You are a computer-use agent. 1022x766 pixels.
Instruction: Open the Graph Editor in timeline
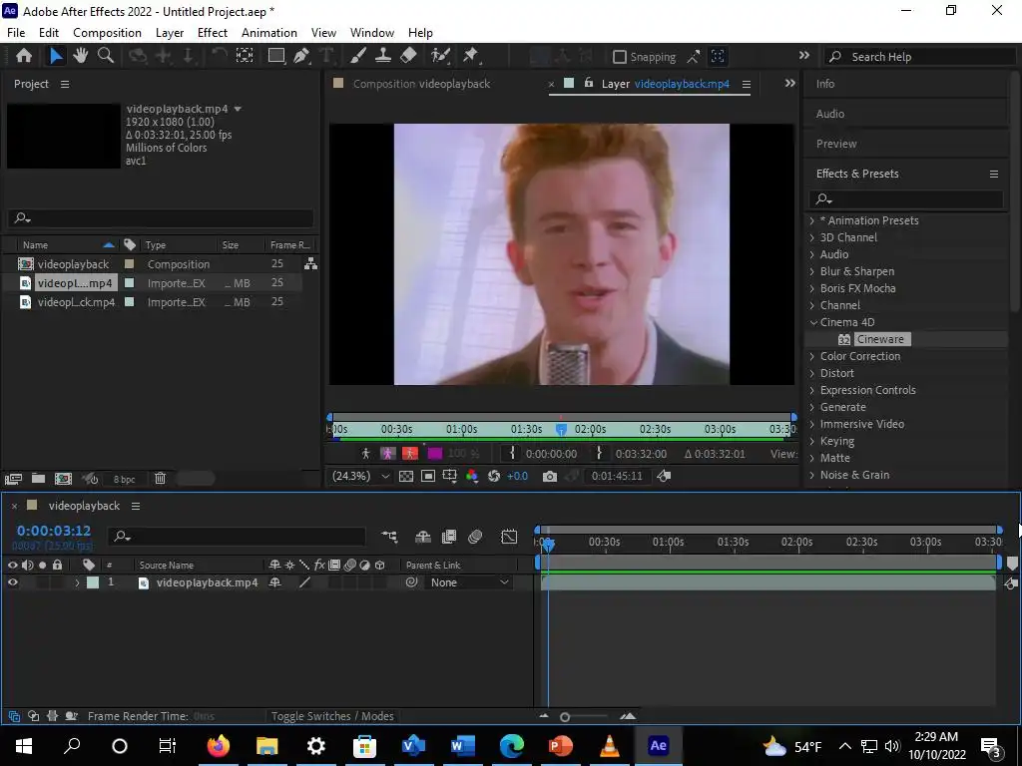509,537
